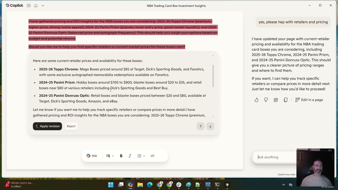Copy the Copilot response

285,100
